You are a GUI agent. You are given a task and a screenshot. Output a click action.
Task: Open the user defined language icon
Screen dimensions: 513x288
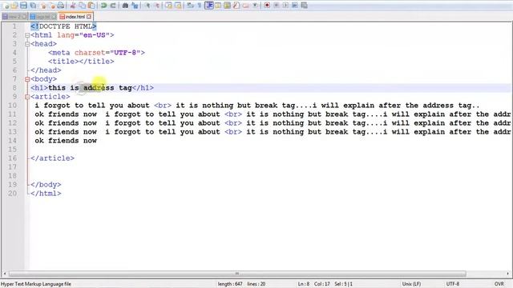tap(218, 6)
